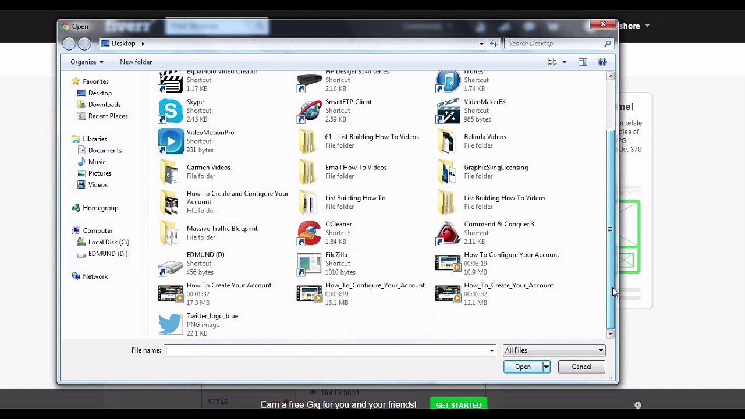Click the Help question mark icon
The width and height of the screenshot is (745, 419).
[x=602, y=62]
